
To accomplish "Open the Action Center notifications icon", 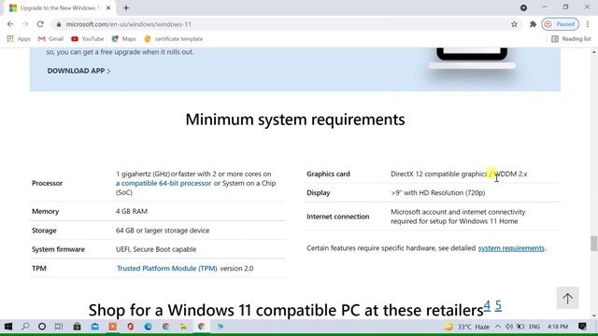I will (x=582, y=327).
